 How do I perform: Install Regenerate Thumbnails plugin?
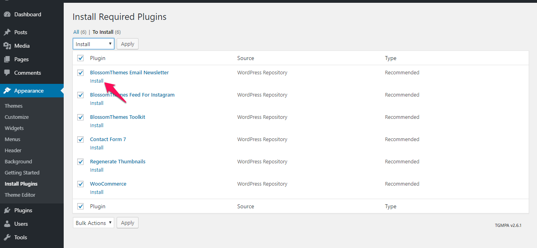click(x=97, y=170)
